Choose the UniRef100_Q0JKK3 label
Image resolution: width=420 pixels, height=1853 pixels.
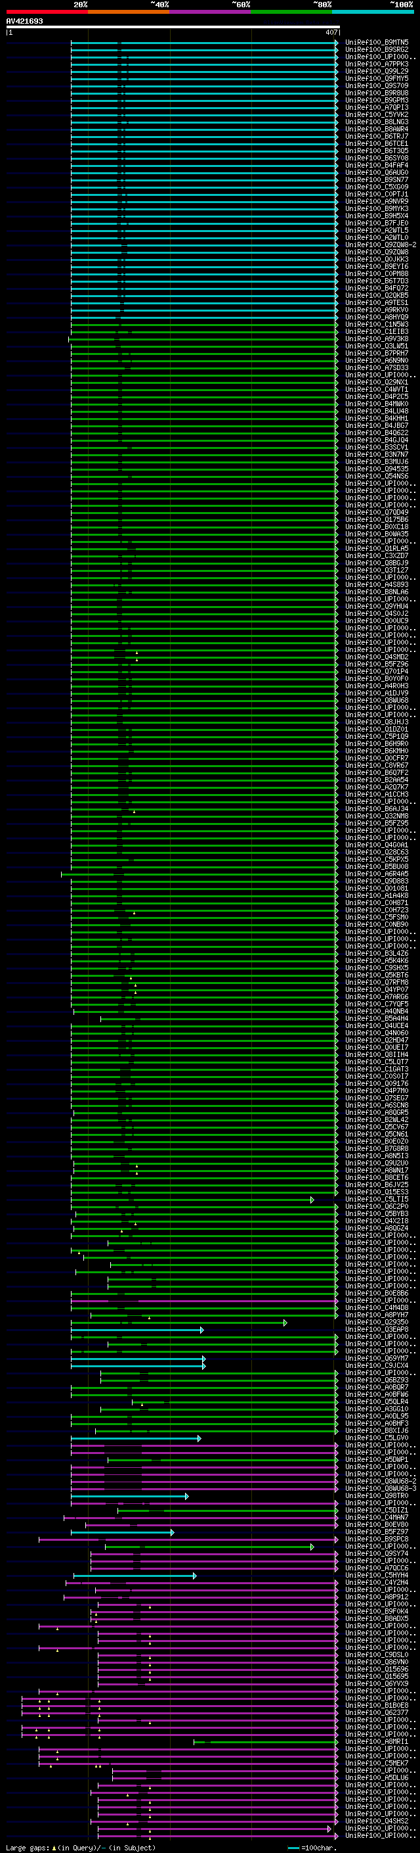[377, 259]
